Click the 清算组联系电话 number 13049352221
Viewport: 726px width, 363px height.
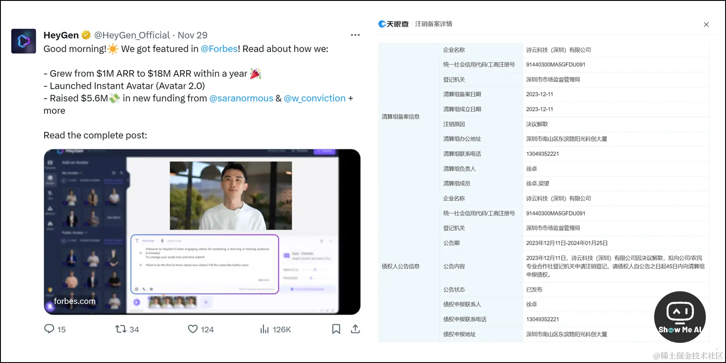pos(543,154)
